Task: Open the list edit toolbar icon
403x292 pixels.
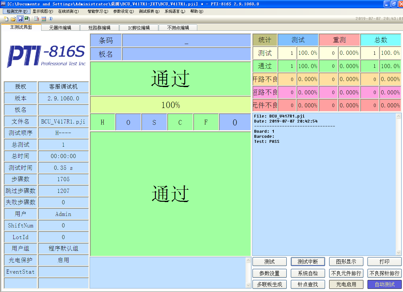Action: [x=37, y=19]
